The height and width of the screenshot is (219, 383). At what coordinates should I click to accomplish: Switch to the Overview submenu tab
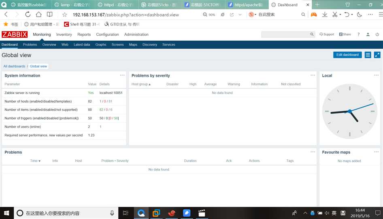pos(49,45)
